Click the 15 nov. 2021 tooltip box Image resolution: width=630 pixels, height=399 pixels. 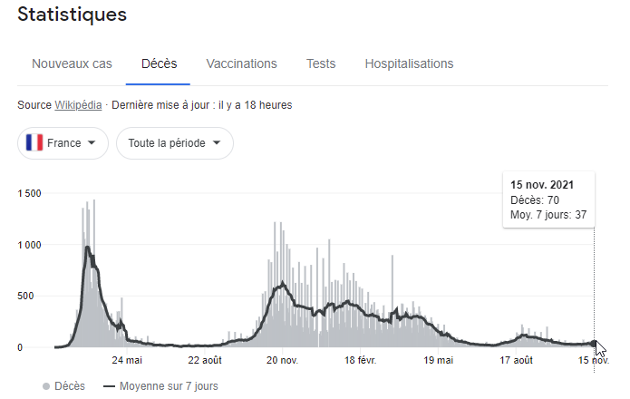click(548, 199)
